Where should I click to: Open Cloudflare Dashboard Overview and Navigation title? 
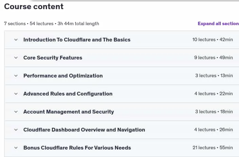[x=84, y=130]
